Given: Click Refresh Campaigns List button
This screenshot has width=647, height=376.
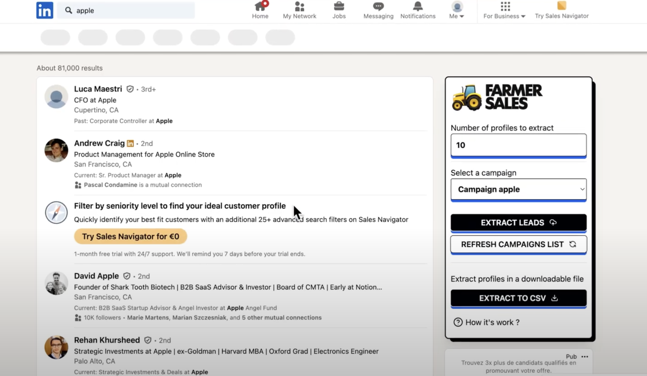Looking at the screenshot, I should [x=519, y=244].
